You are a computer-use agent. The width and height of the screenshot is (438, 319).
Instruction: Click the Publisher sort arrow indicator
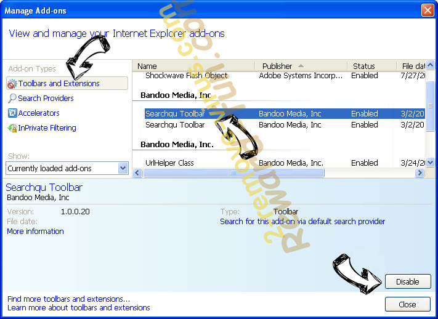coord(301,66)
